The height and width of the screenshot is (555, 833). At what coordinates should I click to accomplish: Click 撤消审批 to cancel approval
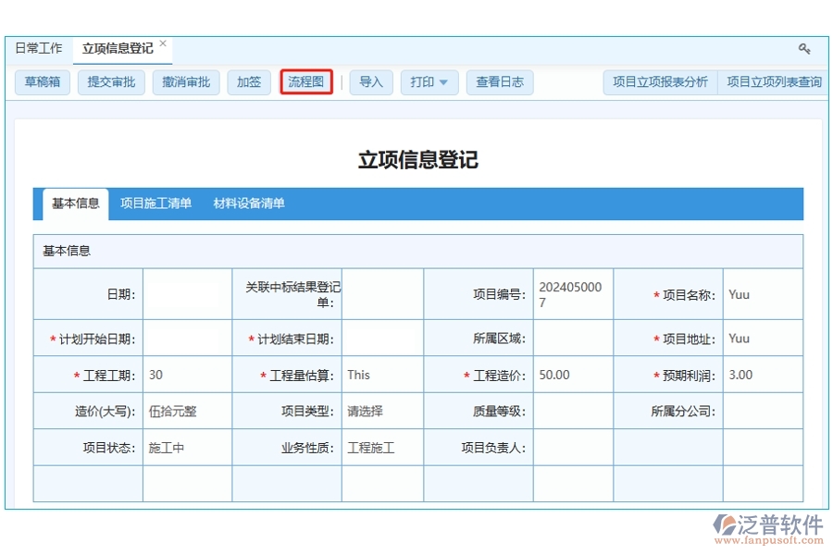click(x=185, y=81)
